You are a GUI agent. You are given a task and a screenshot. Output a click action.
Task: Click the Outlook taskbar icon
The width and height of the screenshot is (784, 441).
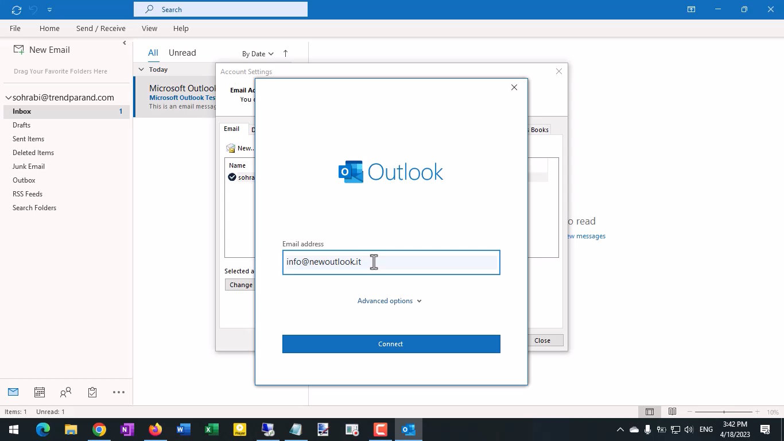408,430
